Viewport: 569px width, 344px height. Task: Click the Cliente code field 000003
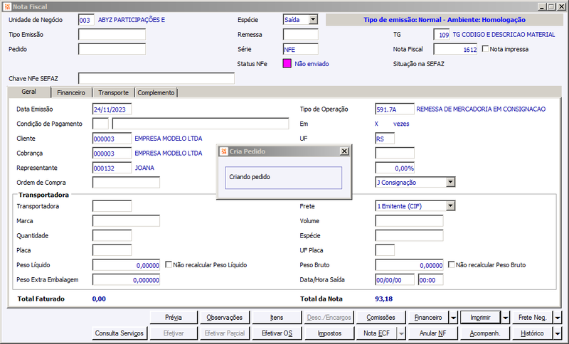point(112,139)
